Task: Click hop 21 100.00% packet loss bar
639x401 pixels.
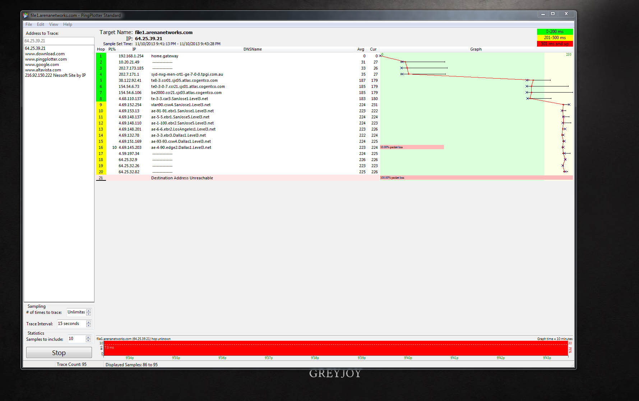Action: coord(476,178)
